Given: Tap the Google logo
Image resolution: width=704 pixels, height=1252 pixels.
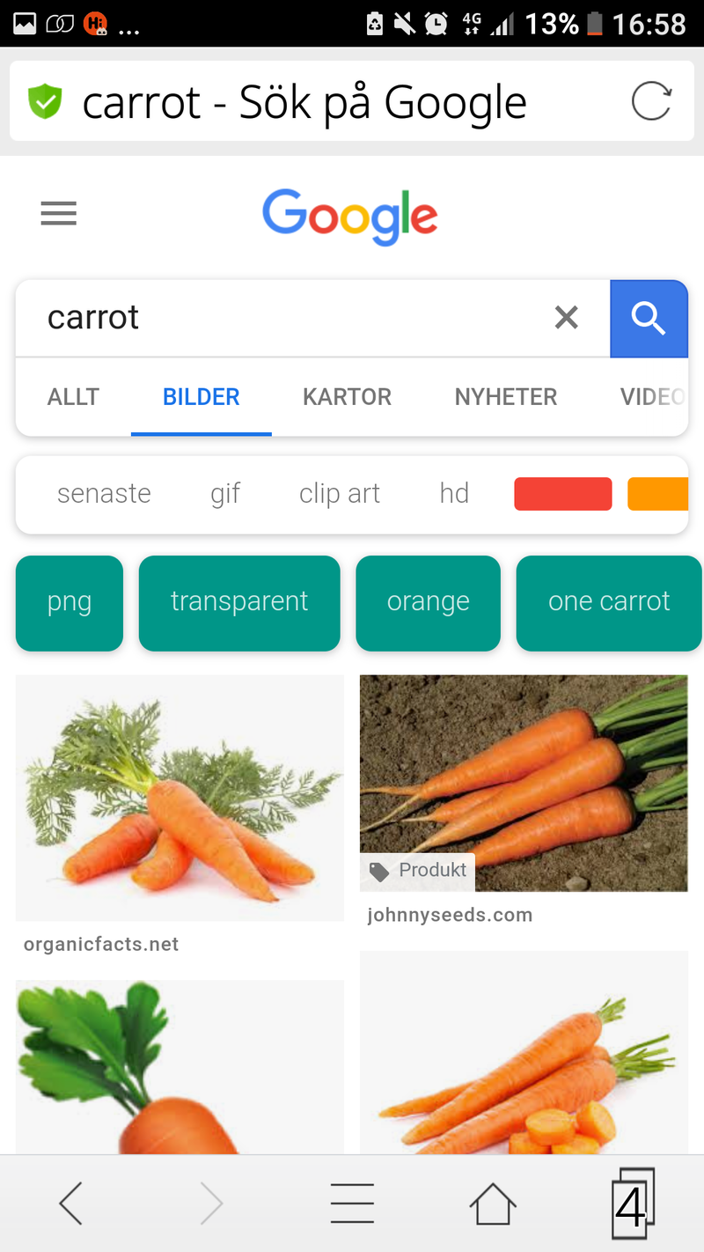Looking at the screenshot, I should tap(350, 217).
